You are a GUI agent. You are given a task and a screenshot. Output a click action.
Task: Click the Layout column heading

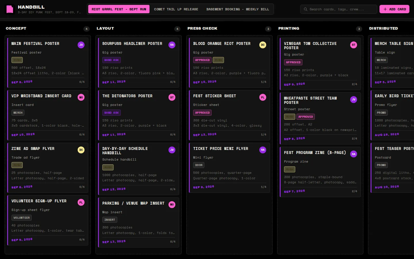105,28
